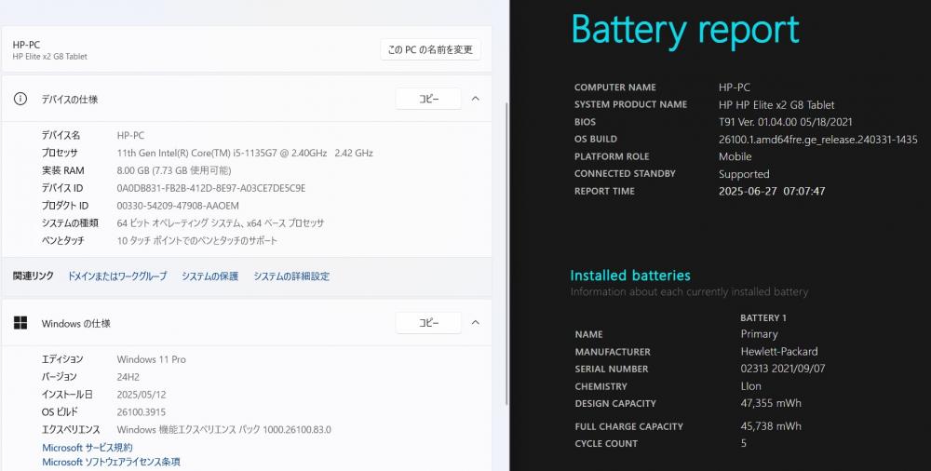This screenshot has height=471, width=931.
Task: Select the processor value i5-1135G7 text
Action: point(245,153)
